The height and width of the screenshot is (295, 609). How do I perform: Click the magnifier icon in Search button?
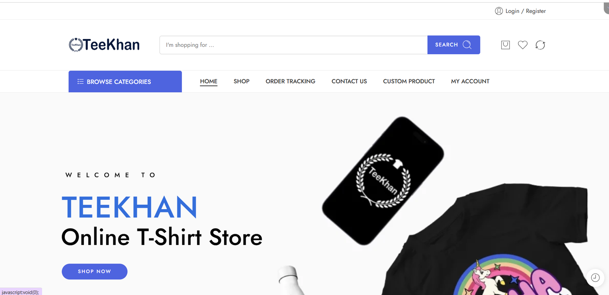pos(467,45)
